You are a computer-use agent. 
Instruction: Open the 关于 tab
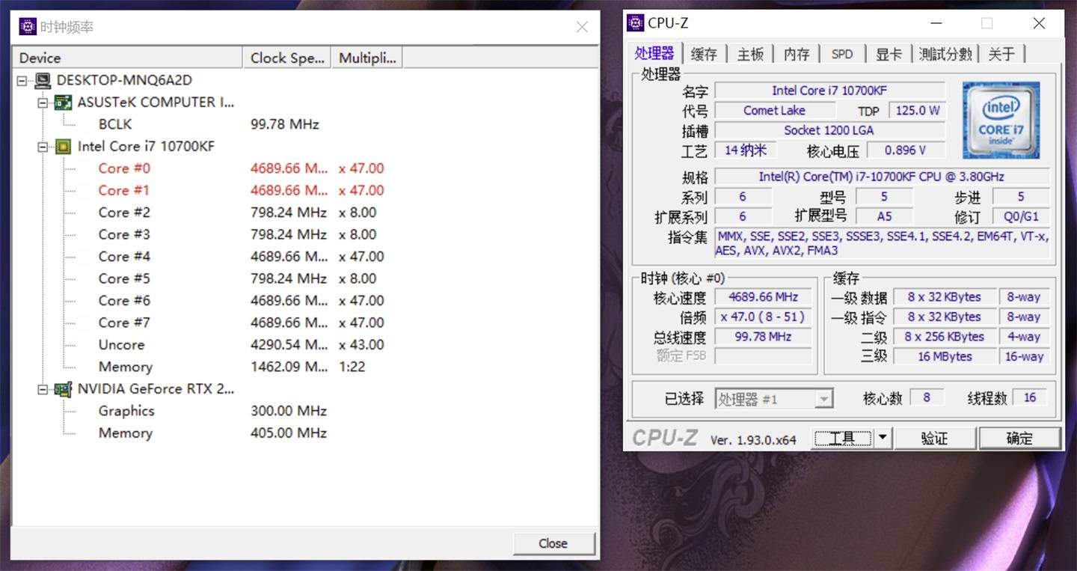pos(1001,54)
